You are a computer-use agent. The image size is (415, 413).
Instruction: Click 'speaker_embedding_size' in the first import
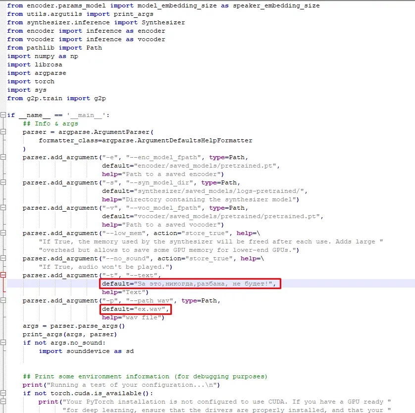tap(276, 5)
